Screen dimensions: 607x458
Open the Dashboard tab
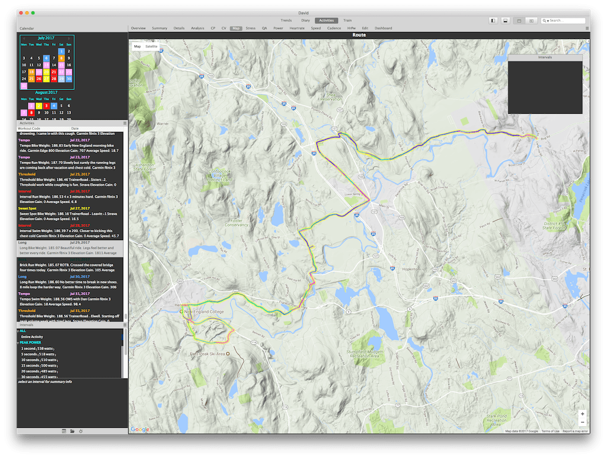point(384,28)
